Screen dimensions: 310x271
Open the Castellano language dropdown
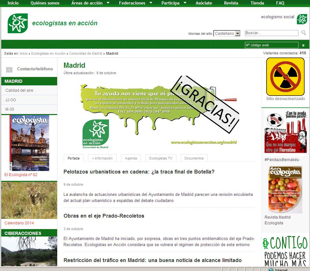click(x=227, y=33)
